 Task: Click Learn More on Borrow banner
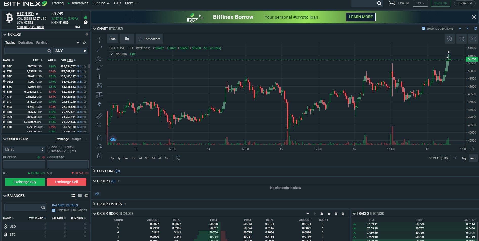[x=361, y=17]
